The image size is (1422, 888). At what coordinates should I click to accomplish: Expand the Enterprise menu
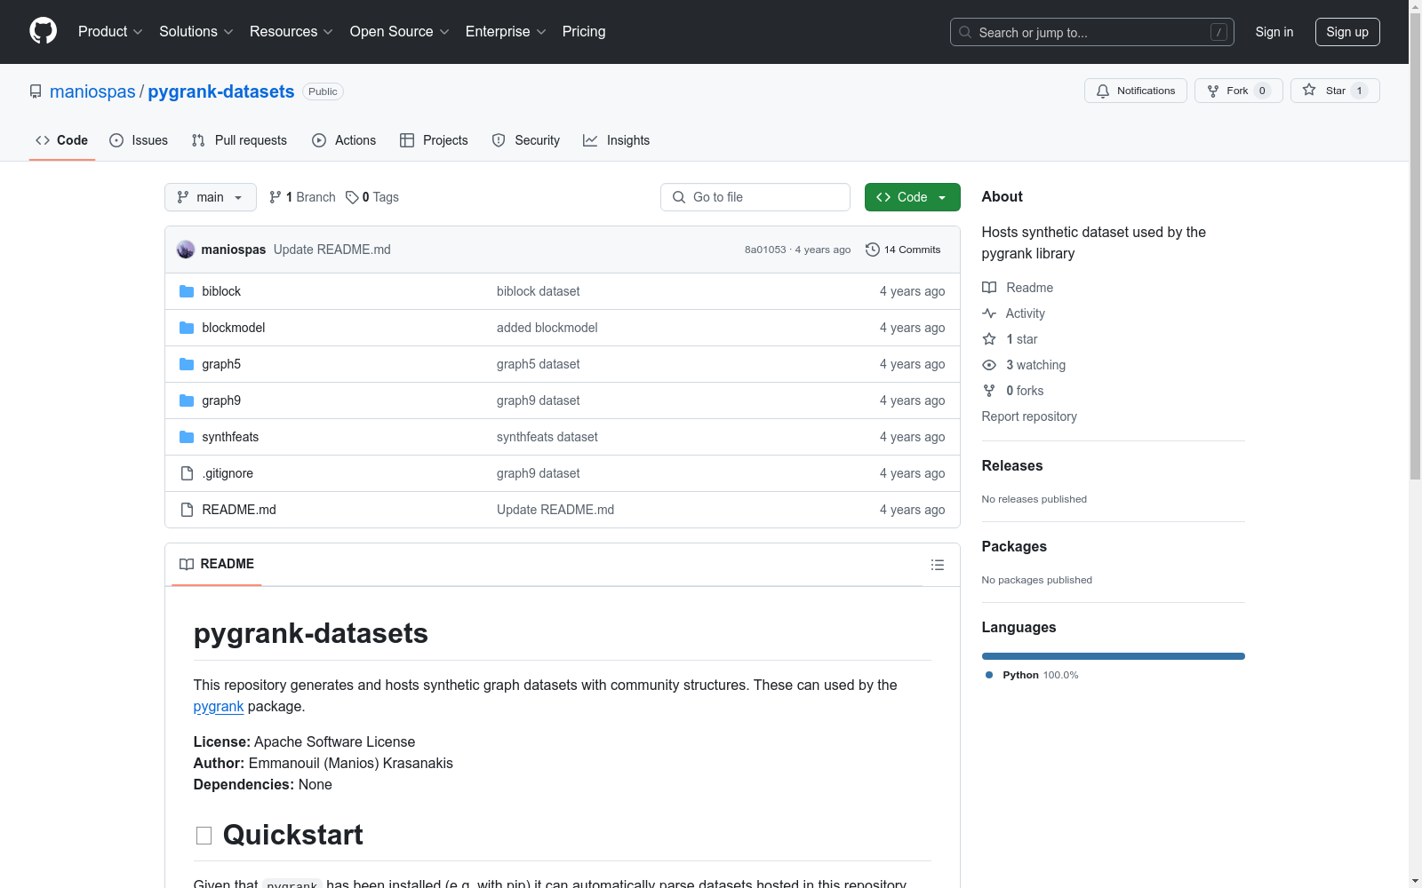(x=506, y=32)
